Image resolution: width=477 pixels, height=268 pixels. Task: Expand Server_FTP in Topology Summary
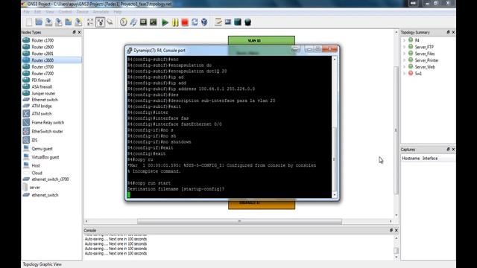(404, 47)
